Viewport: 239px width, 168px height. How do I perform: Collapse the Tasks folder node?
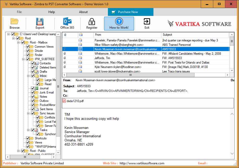coord(28,130)
